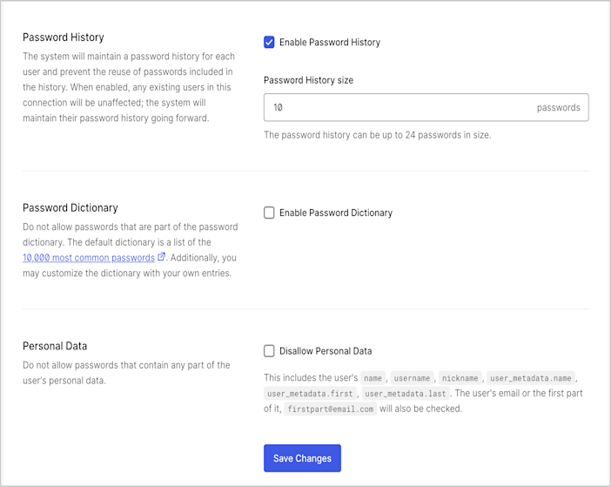Click the 'up to 24 passwords in size' hint
The image size is (611, 487).
pyautogui.click(x=377, y=135)
